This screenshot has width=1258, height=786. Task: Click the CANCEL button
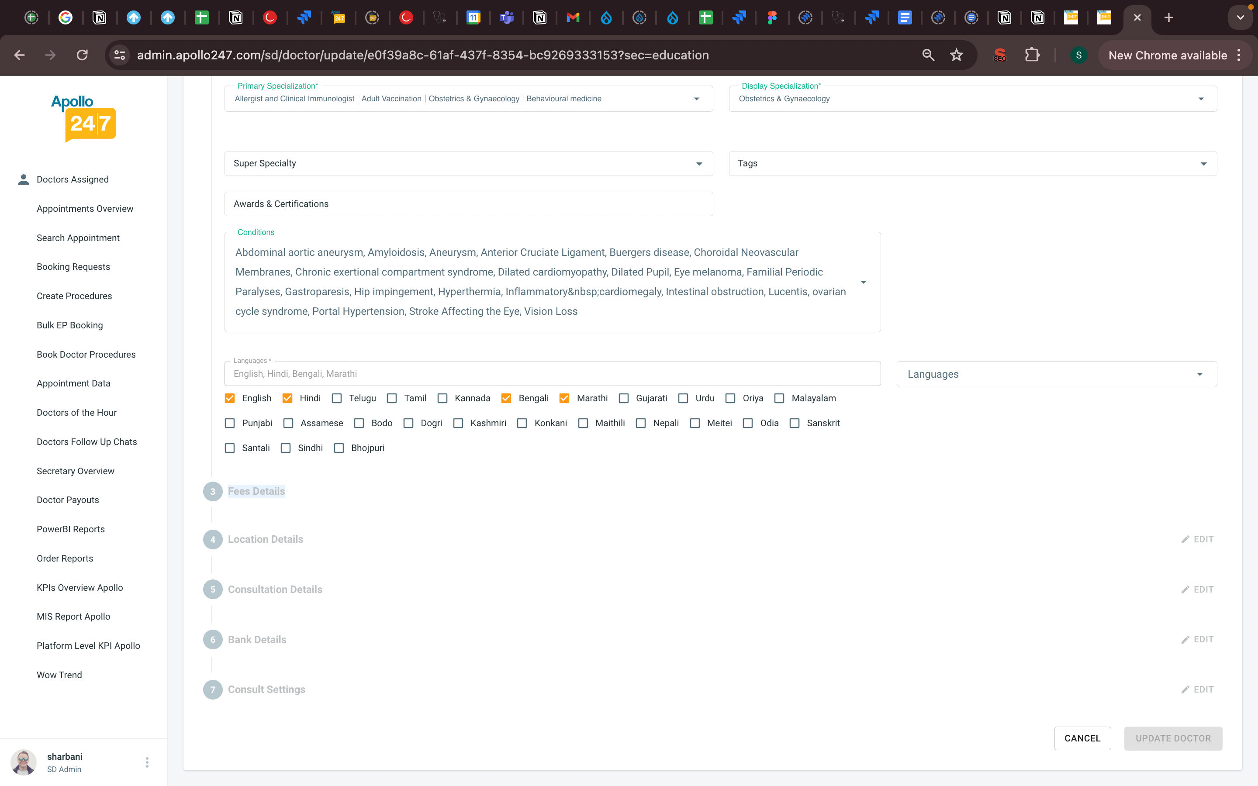click(x=1082, y=738)
